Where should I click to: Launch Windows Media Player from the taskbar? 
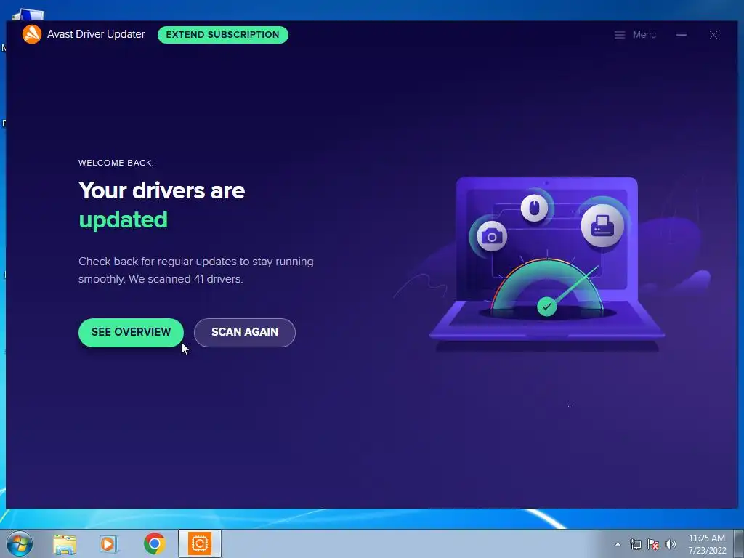(108, 543)
